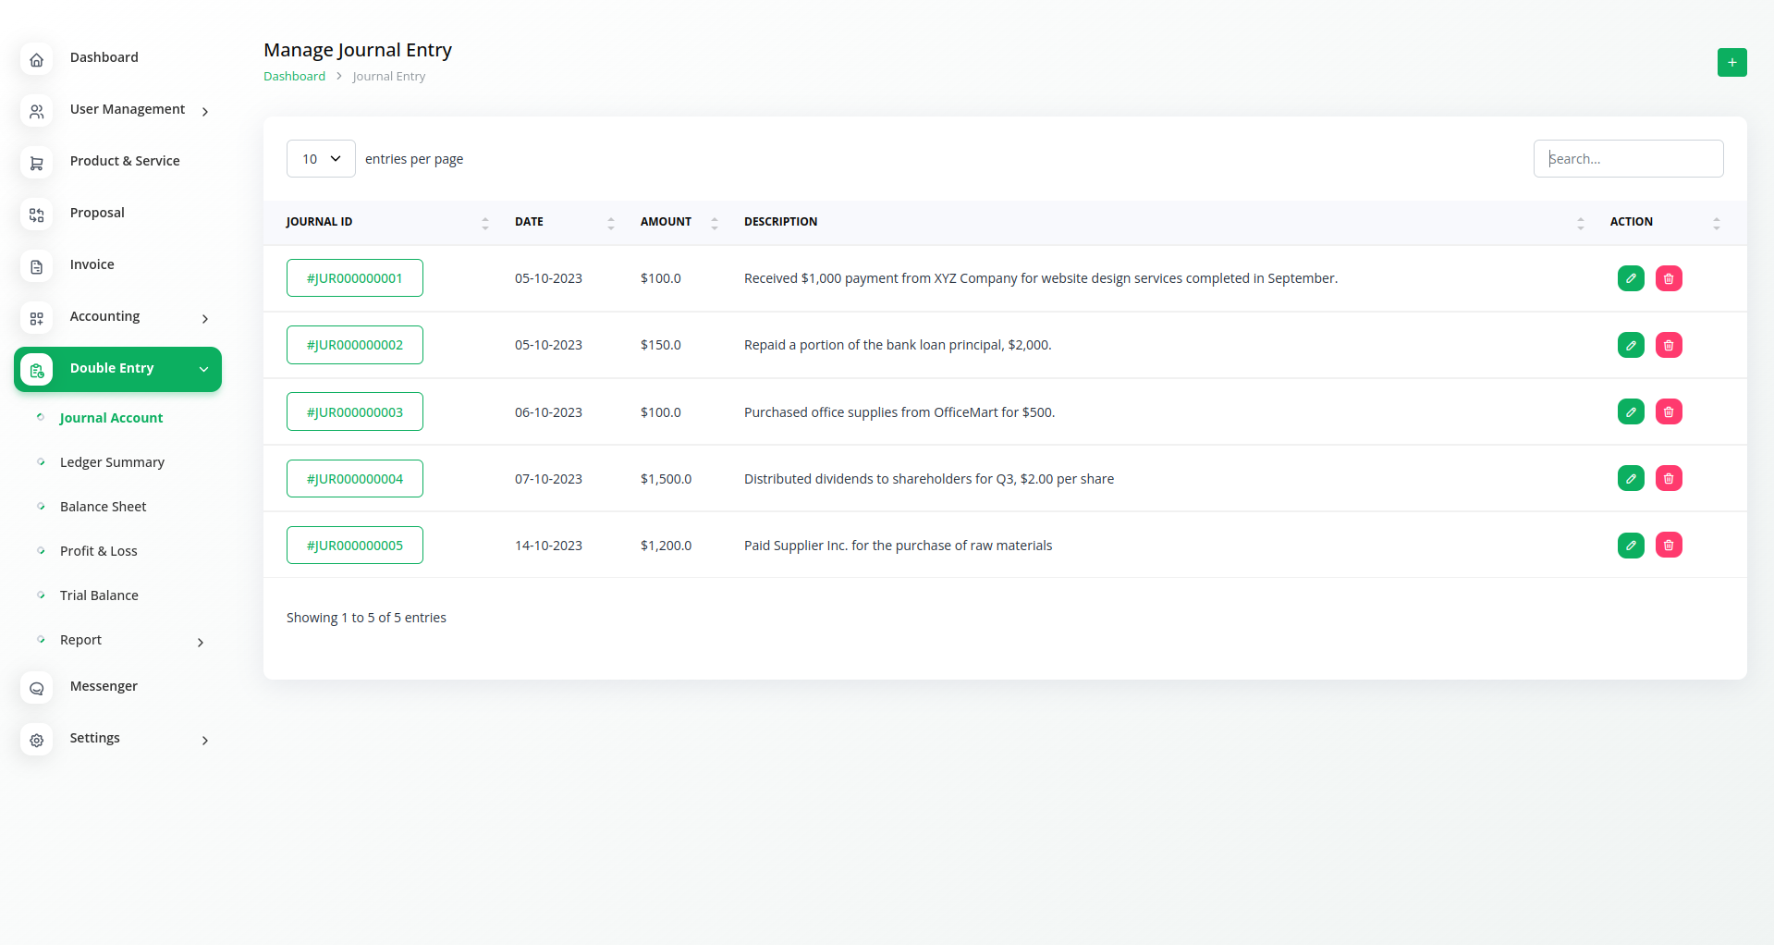Delete journal entry #JUR000000002
This screenshot has height=945, width=1774.
(x=1668, y=345)
